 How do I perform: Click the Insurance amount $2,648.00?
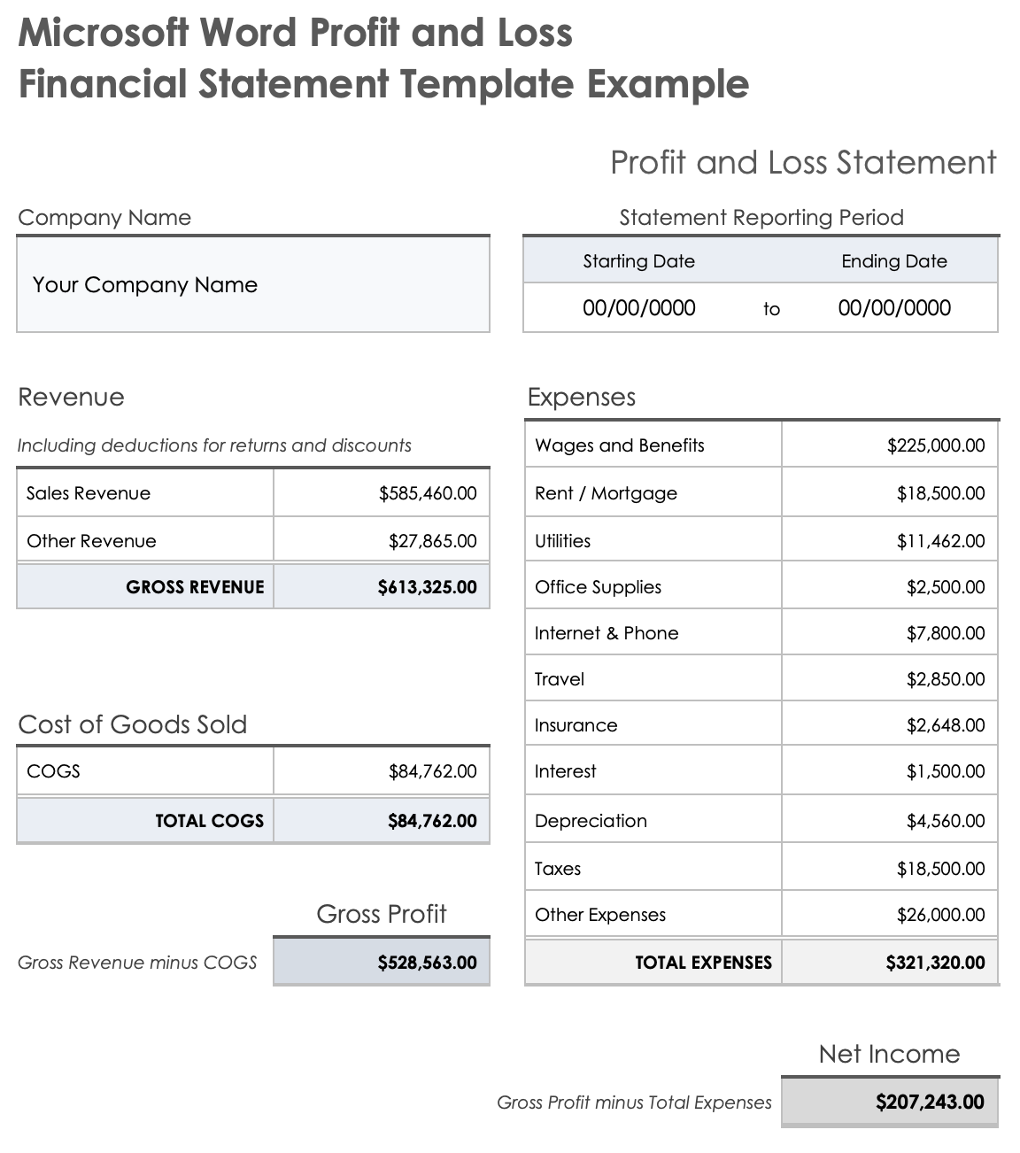click(x=945, y=725)
